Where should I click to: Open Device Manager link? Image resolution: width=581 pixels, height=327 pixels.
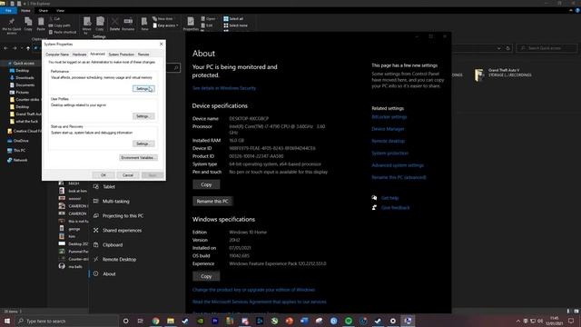388,129
